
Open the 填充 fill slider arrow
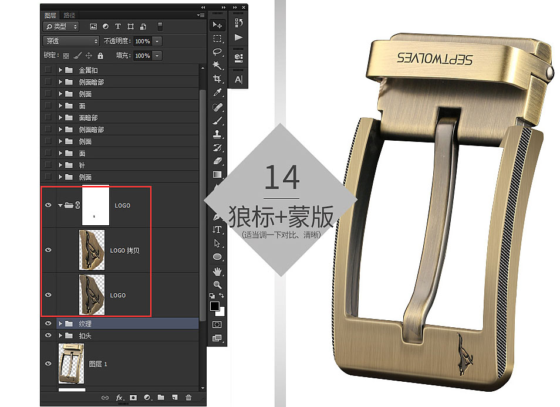pos(157,56)
